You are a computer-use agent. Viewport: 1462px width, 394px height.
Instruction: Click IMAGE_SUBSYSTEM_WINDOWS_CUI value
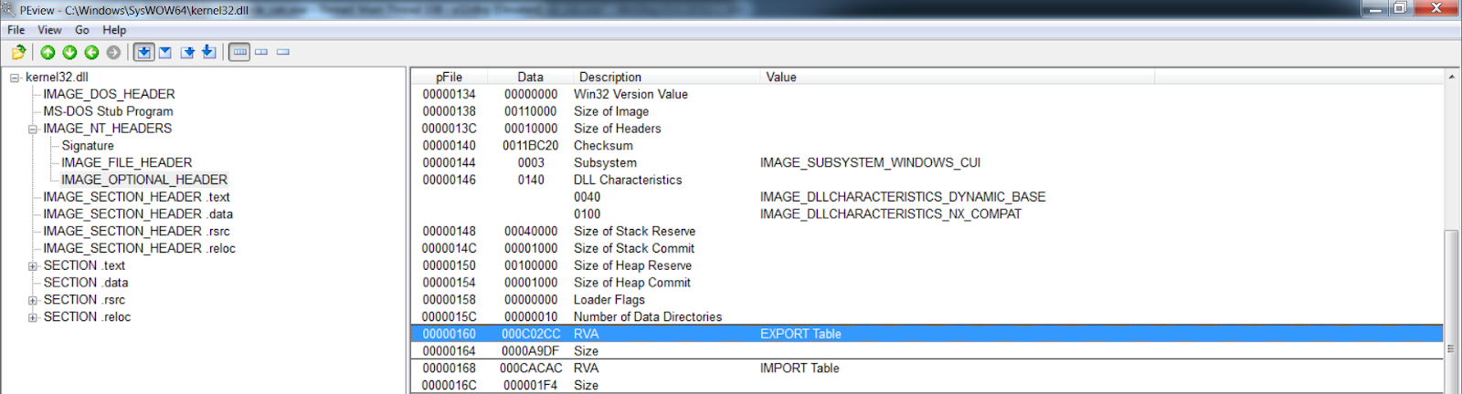pyautogui.click(x=870, y=162)
